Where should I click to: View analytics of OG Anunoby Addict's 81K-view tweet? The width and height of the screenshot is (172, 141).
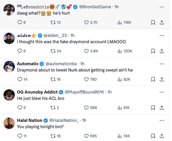click(x=120, y=108)
